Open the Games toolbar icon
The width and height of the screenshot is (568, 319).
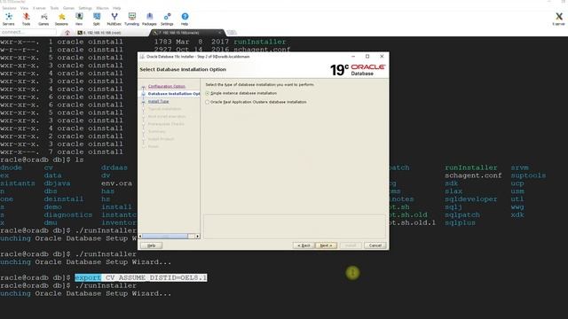[43, 19]
